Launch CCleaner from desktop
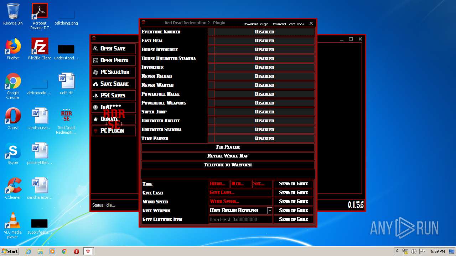The image size is (456, 256). pos(13,188)
